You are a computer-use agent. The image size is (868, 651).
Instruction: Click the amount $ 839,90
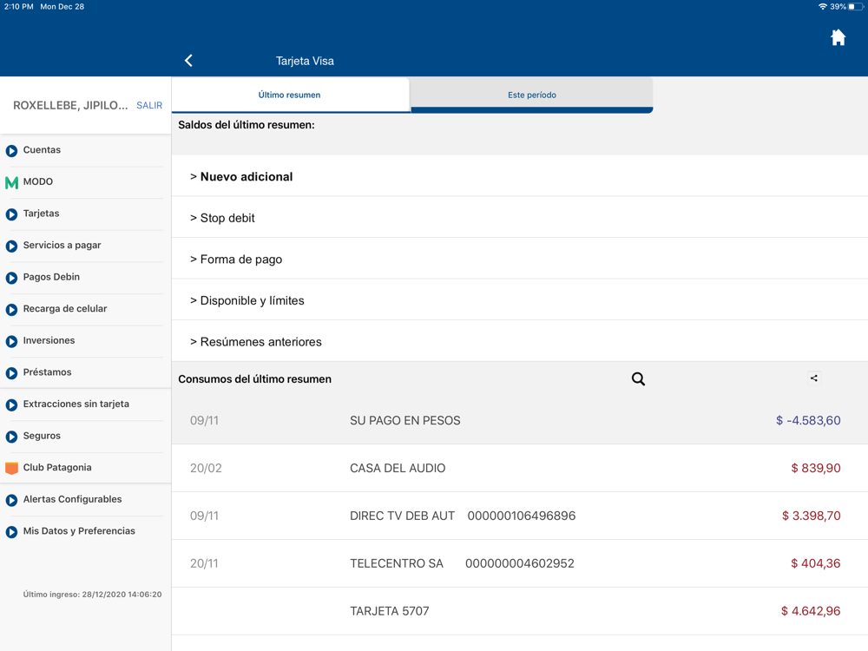815,468
